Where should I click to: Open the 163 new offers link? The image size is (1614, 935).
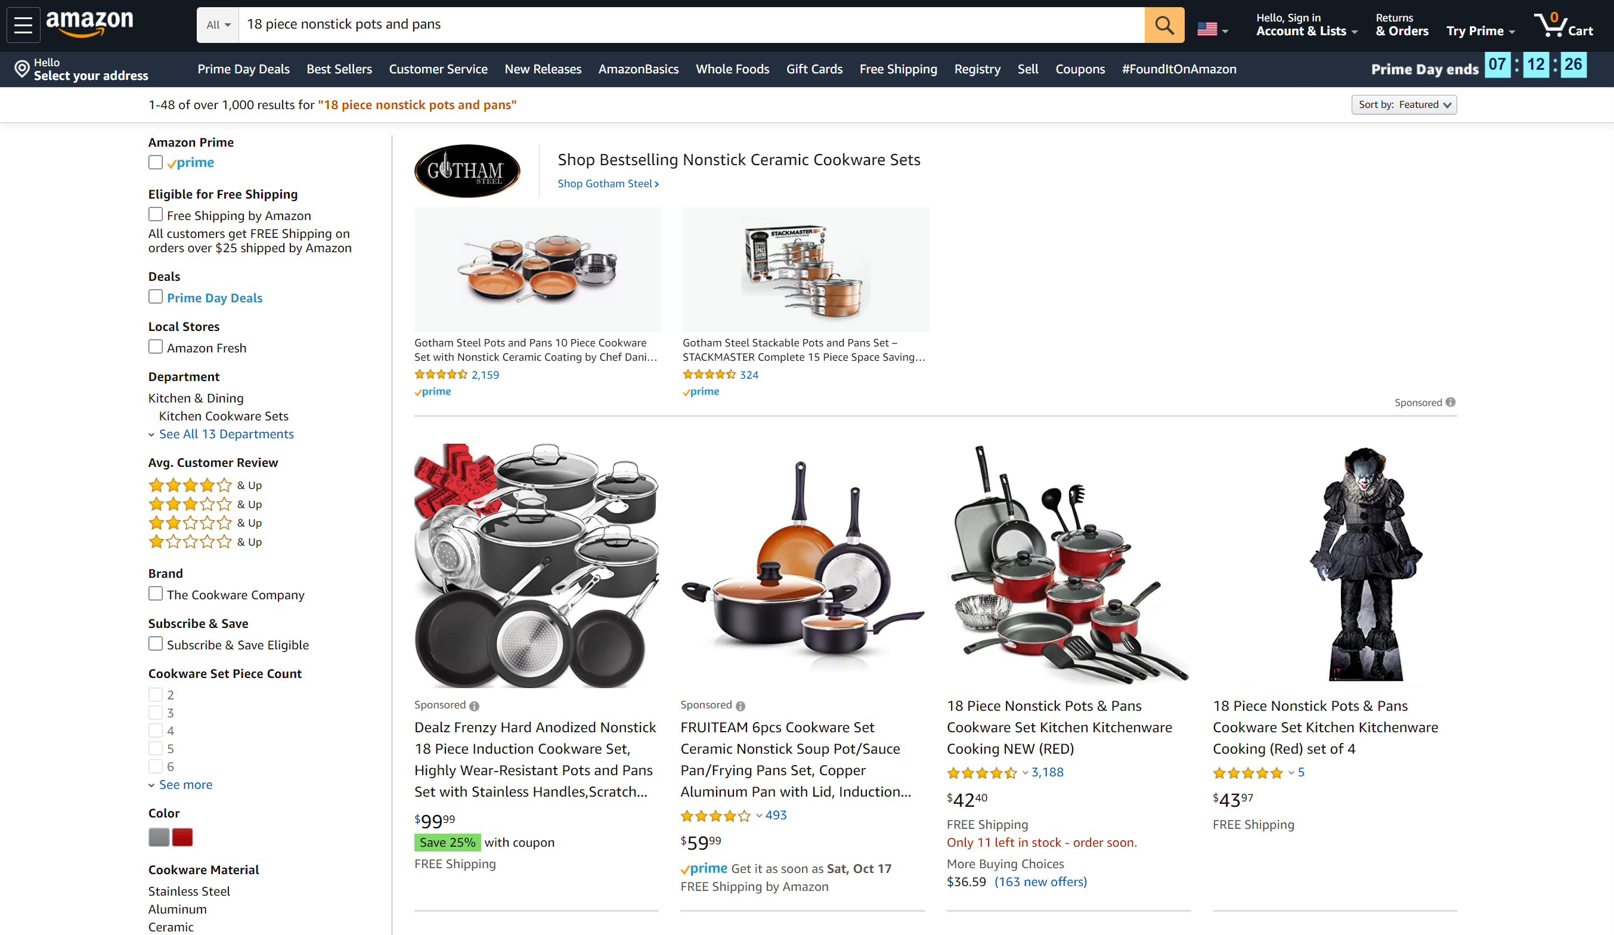coord(1040,882)
